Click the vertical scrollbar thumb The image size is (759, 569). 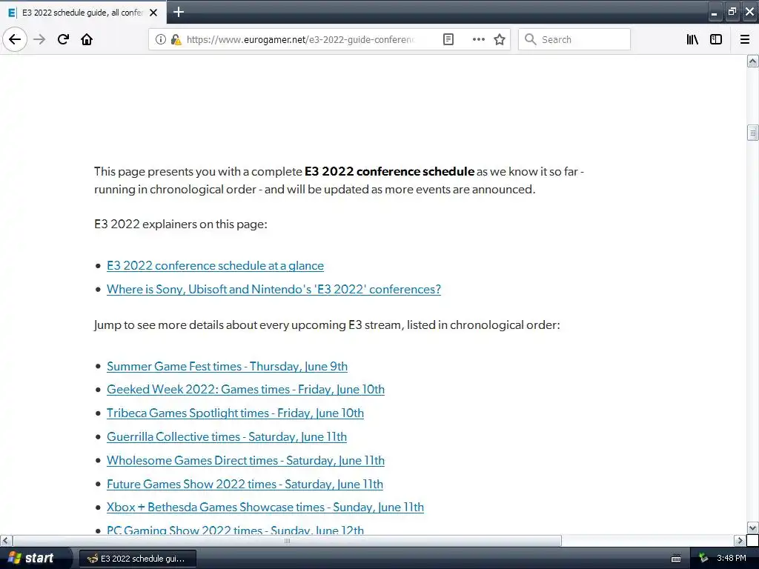point(752,133)
